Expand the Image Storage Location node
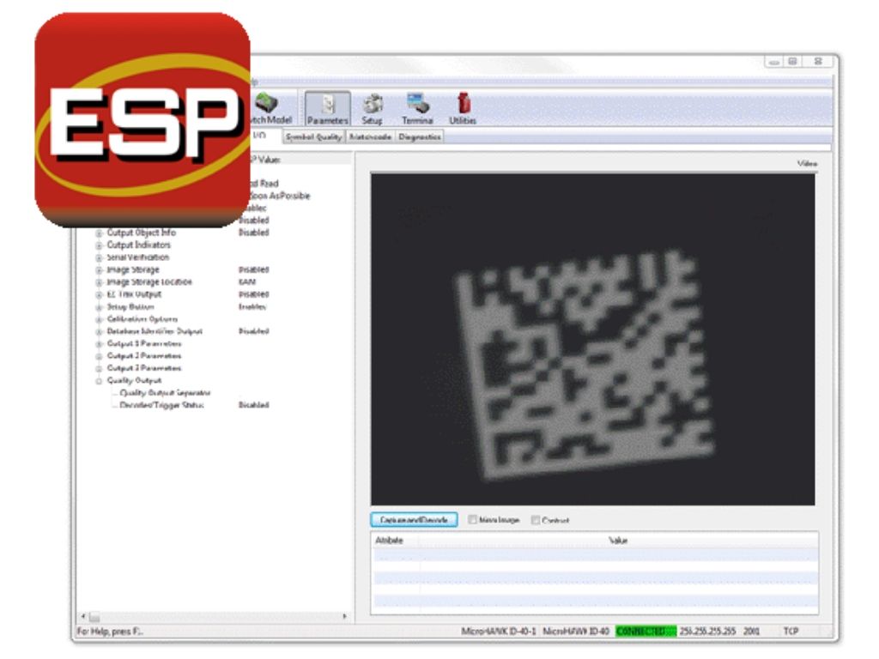The width and height of the screenshot is (879, 659). click(99, 282)
